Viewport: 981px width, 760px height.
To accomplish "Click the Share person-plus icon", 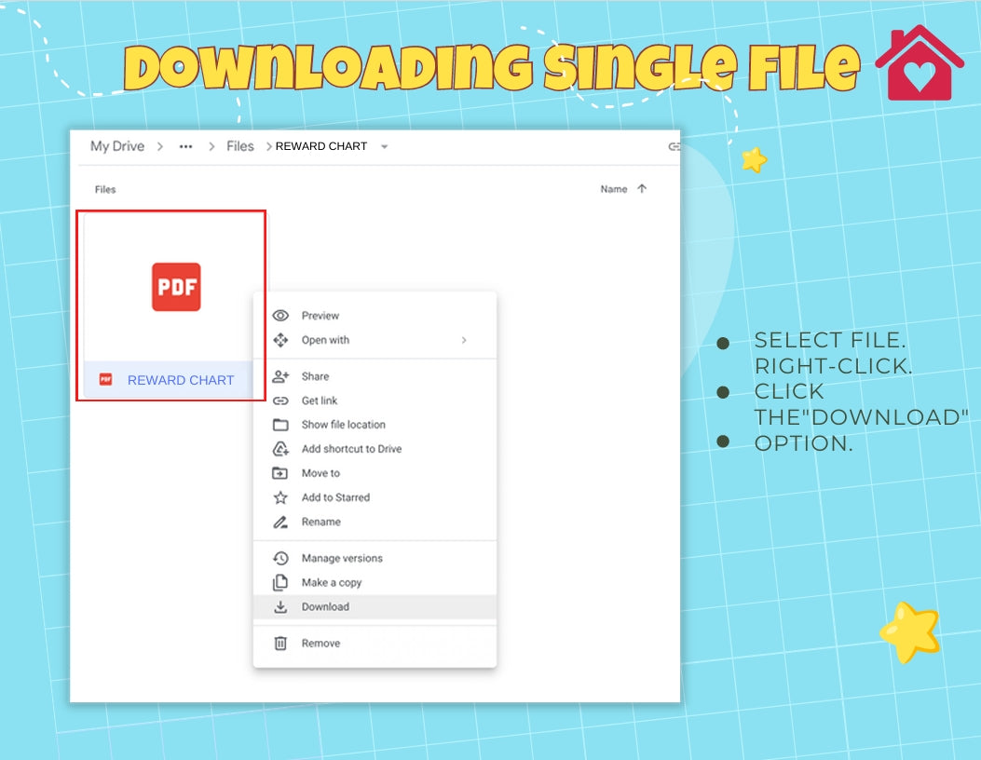I will point(280,376).
